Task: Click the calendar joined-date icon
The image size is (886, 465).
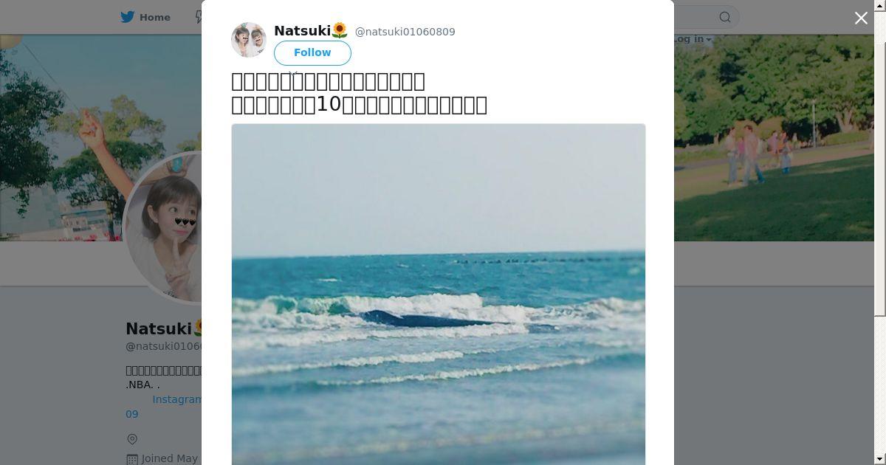Action: (x=132, y=459)
